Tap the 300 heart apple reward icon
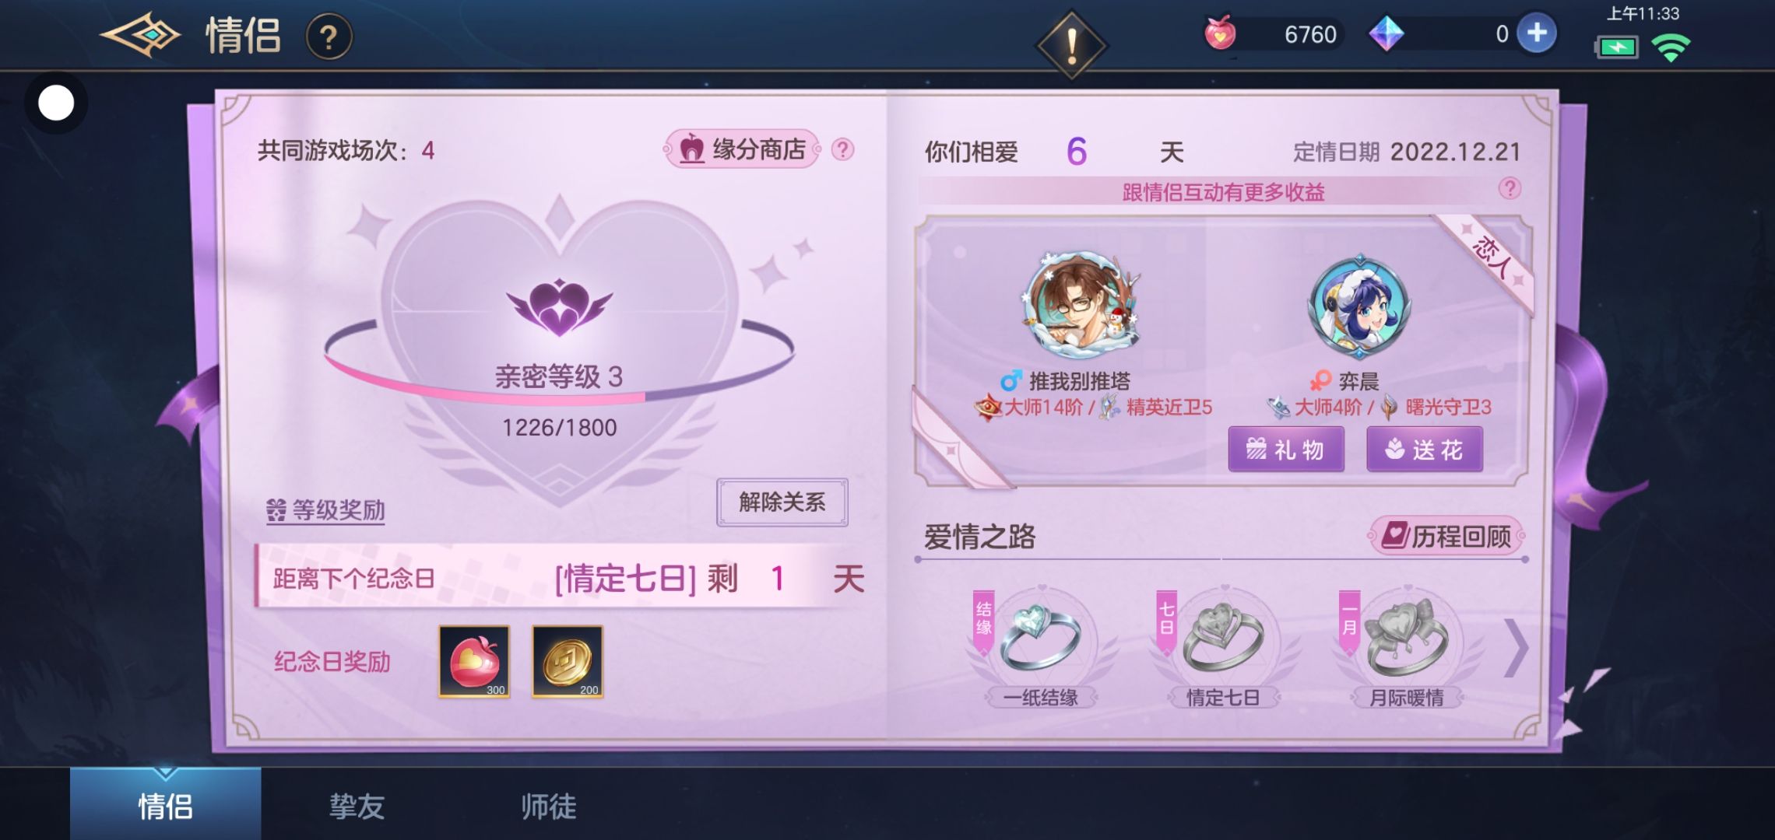Viewport: 1775px width, 840px height. tap(474, 661)
